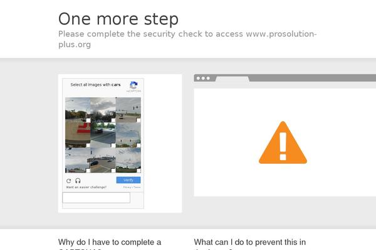The image size is (376, 250).
Task: Click the orange warning triangle icon
Action: tap(283, 142)
